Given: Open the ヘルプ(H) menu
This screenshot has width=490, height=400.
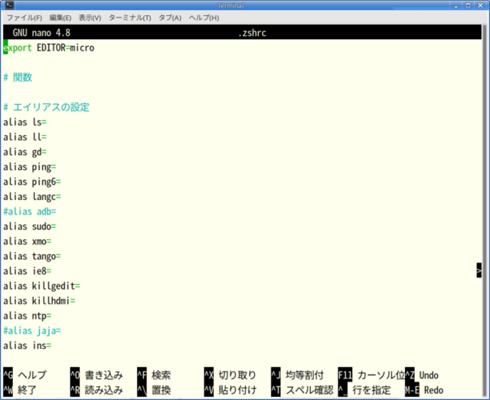Looking at the screenshot, I should pos(204,18).
